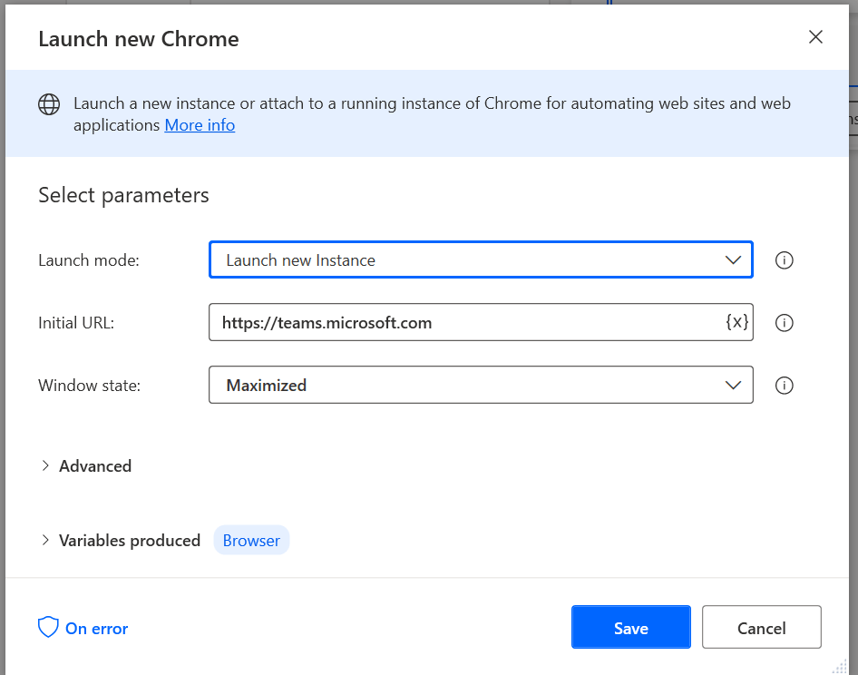Open the Window state dropdown

tap(481, 385)
